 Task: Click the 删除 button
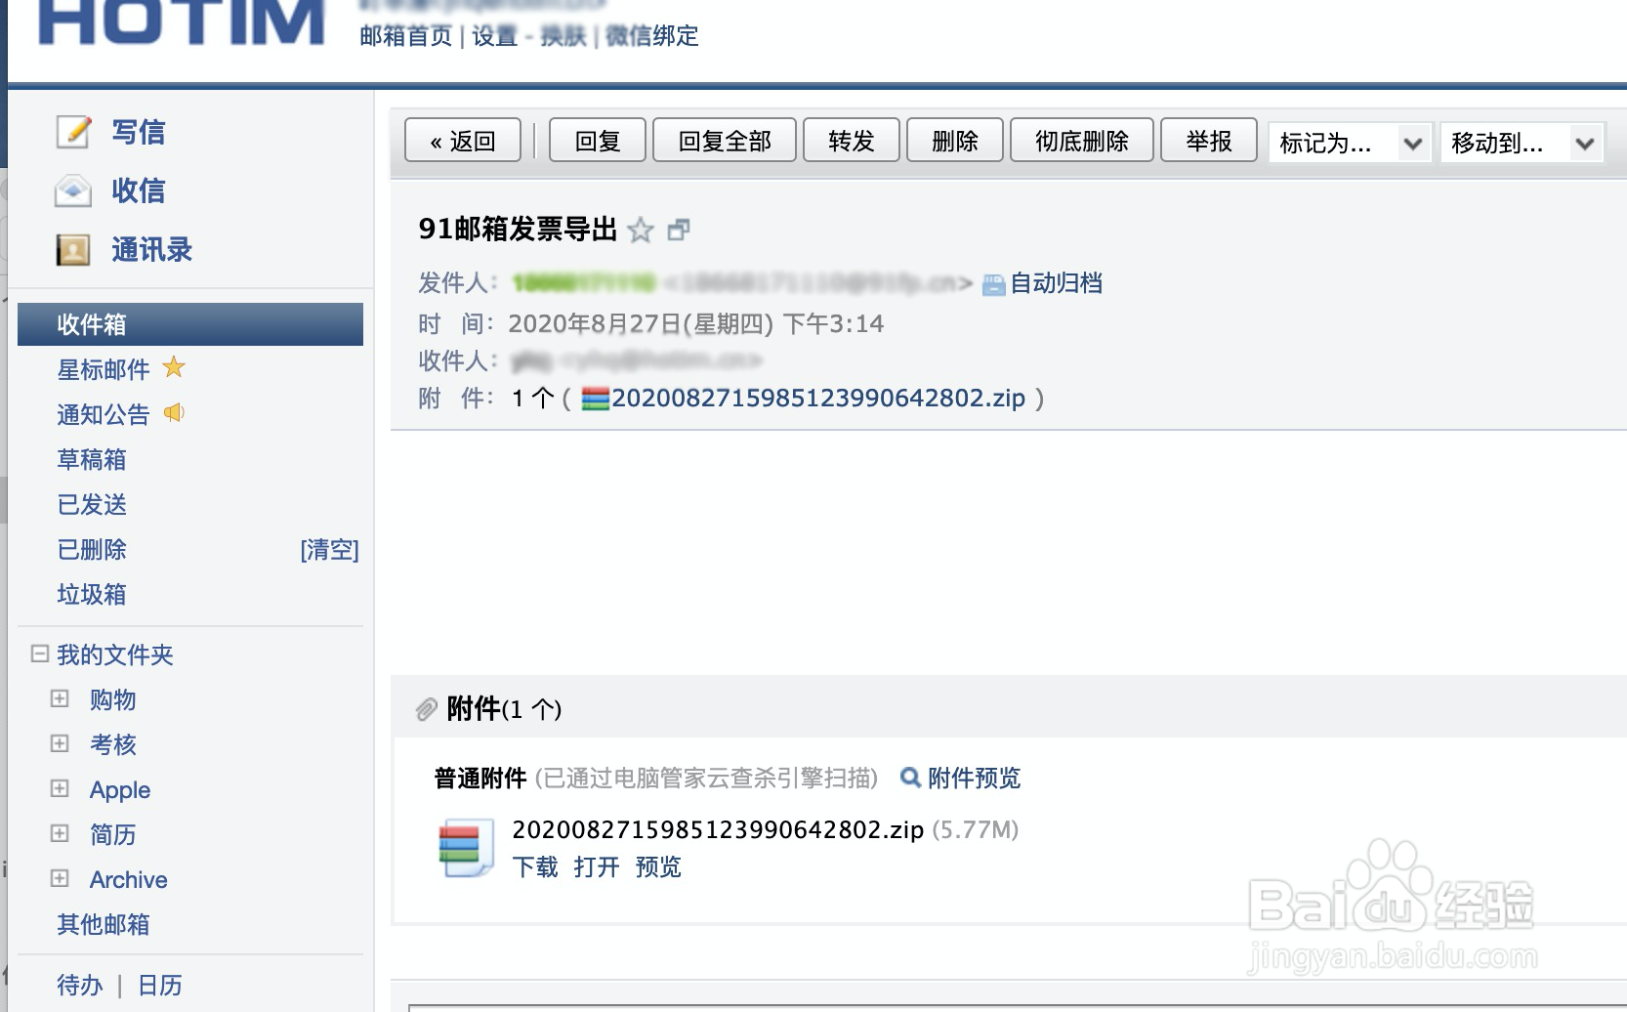click(955, 141)
